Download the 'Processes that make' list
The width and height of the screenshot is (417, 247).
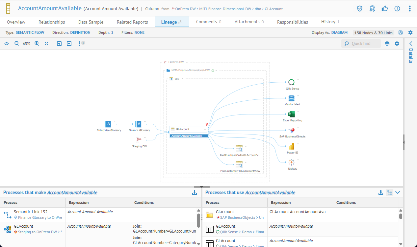pos(195,193)
